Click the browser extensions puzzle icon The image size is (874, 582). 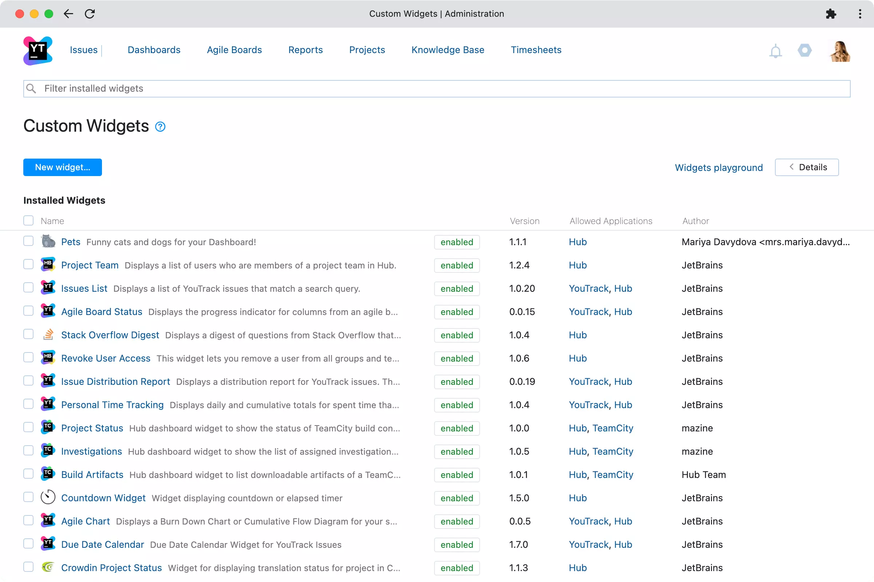click(831, 14)
